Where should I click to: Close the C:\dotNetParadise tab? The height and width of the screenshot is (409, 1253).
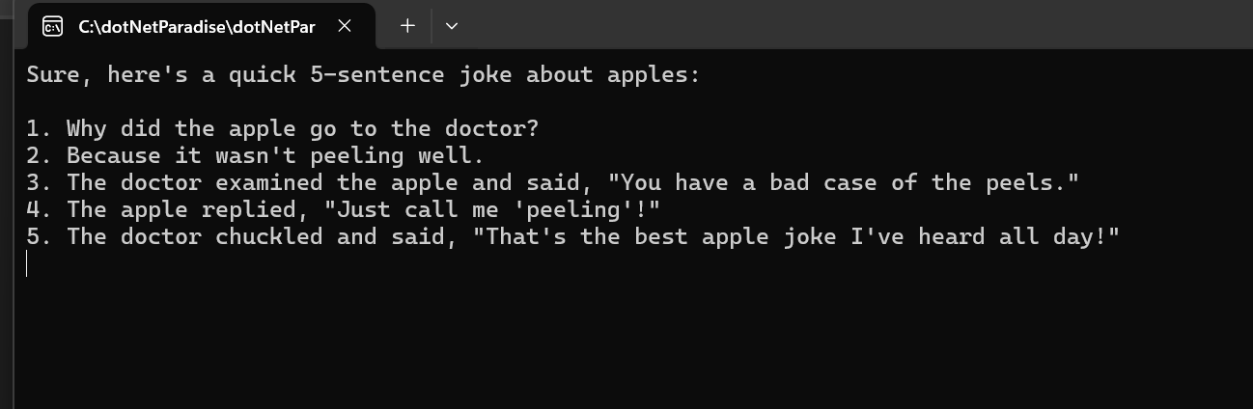pyautogui.click(x=345, y=26)
